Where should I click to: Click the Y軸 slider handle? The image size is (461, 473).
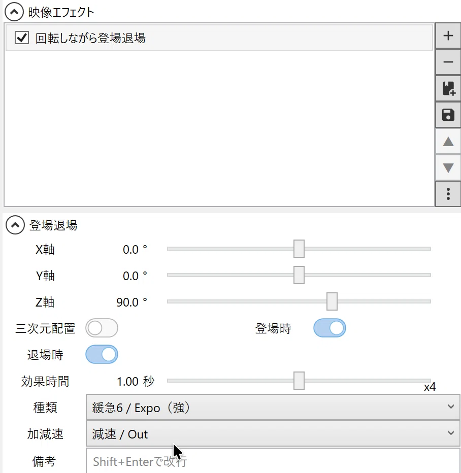coord(299,275)
